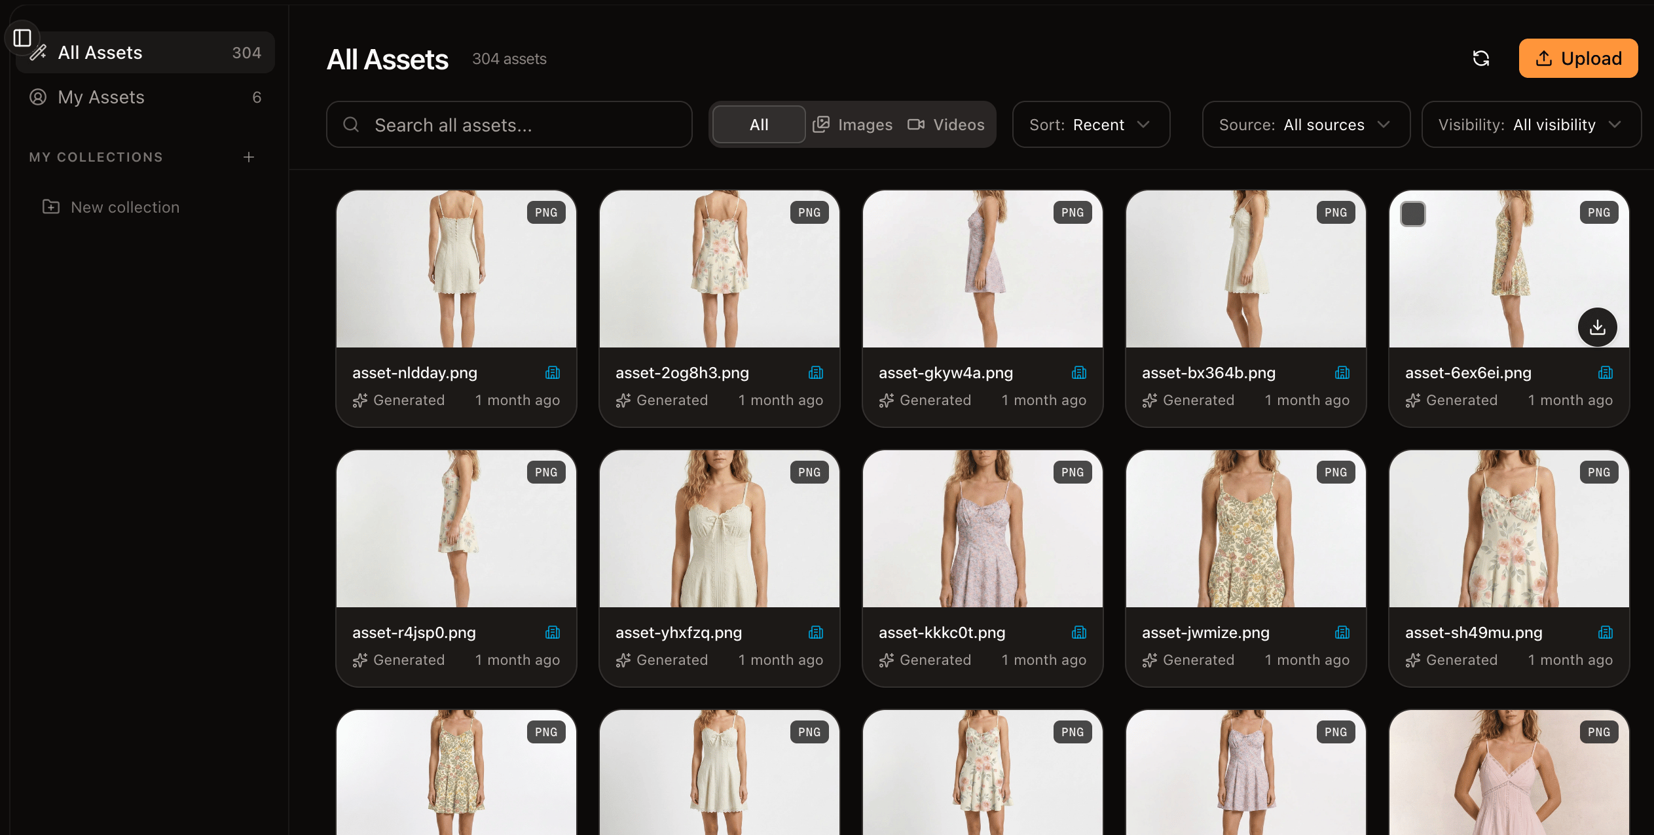This screenshot has height=835, width=1654.
Task: Click the asset-nldday.png file name
Action: point(415,372)
